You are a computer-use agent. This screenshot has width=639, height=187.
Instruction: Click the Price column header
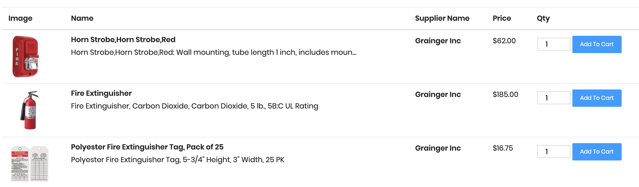click(x=502, y=18)
